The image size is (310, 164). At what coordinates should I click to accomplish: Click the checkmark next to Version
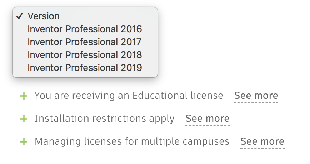click(20, 16)
